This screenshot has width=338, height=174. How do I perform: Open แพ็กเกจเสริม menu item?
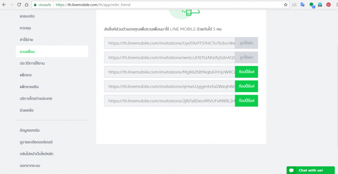click(29, 87)
